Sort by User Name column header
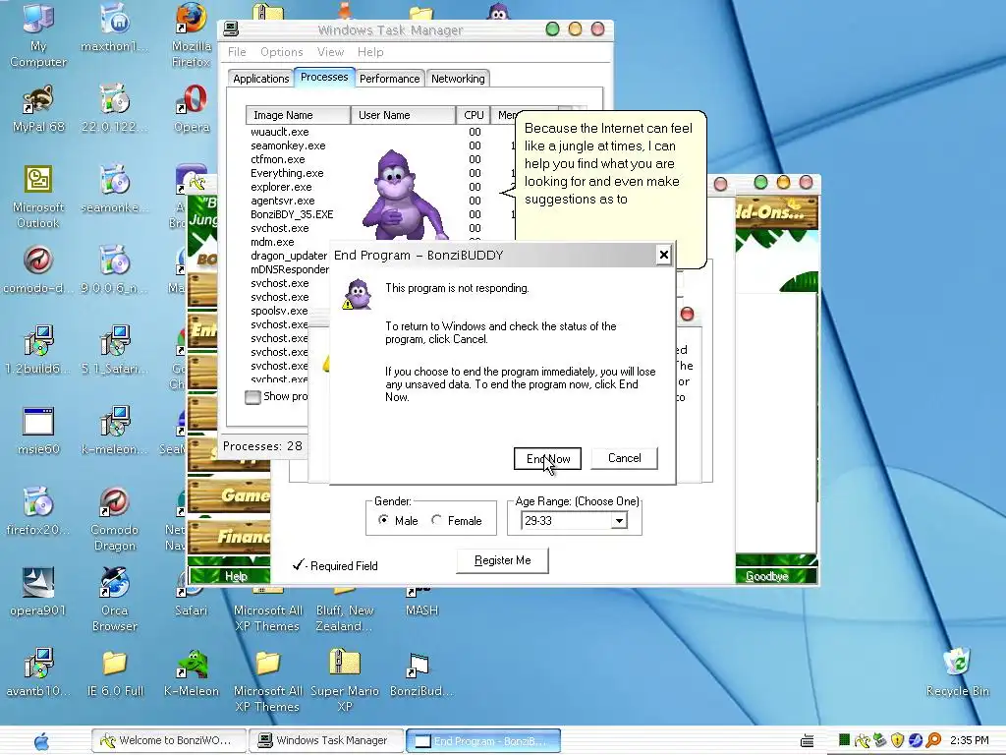This screenshot has height=755, width=1006. point(403,115)
